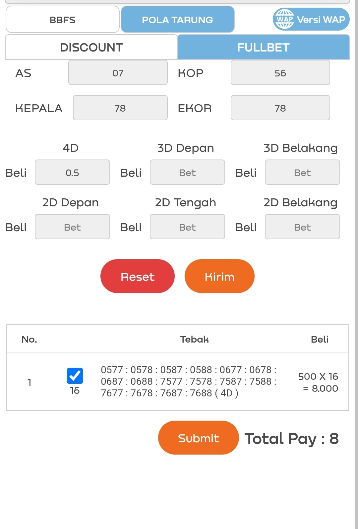The image size is (358, 529).
Task: Focus the 3D Belakang bet input
Action: 302,172
